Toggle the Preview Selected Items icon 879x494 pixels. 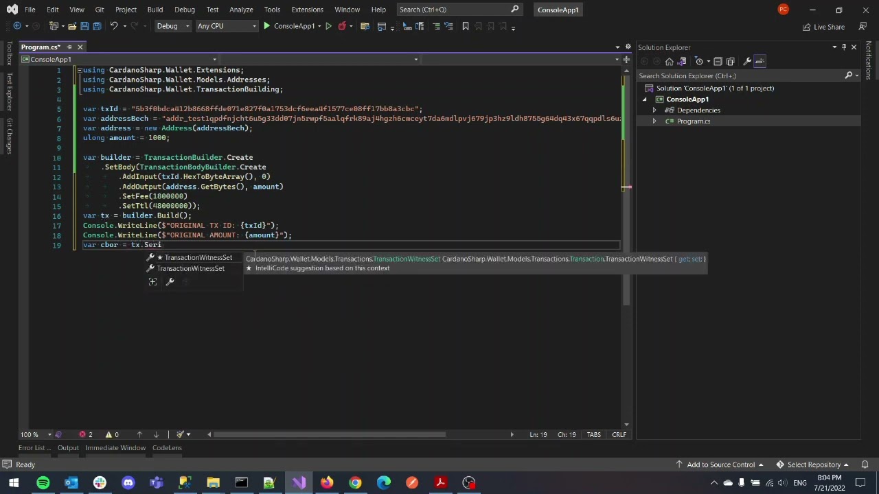(x=760, y=61)
